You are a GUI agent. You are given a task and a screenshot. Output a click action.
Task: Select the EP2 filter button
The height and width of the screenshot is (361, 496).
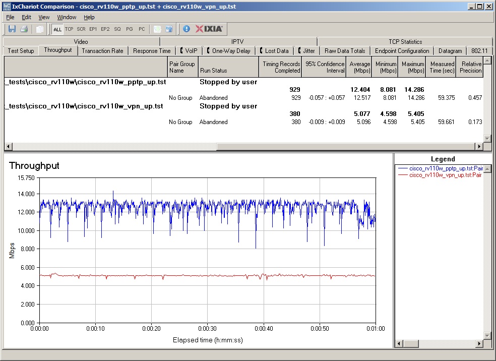click(105, 29)
